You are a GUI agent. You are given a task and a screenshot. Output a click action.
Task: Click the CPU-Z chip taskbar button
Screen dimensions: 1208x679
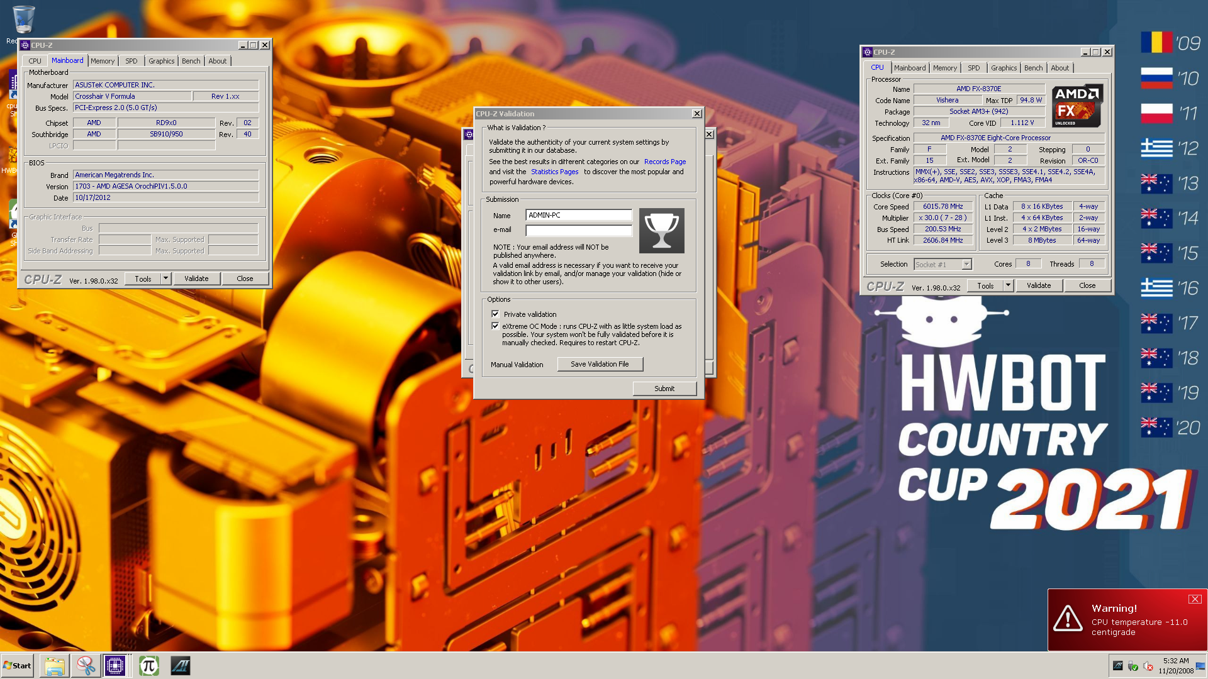[x=115, y=666]
